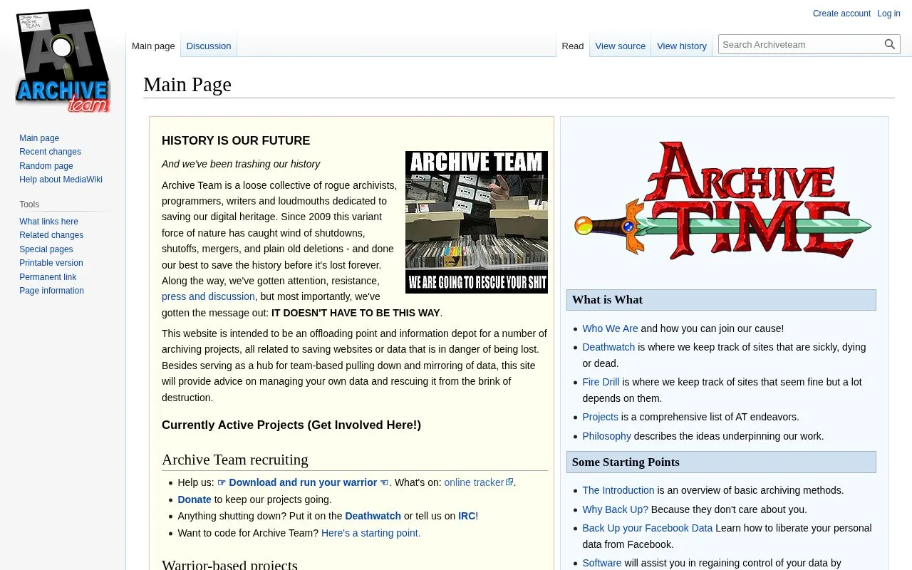Click the search magnifier button
The width and height of the screenshot is (912, 570).
(x=890, y=44)
